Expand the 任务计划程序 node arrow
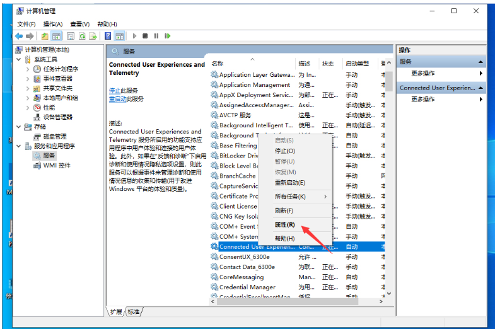 coord(28,69)
